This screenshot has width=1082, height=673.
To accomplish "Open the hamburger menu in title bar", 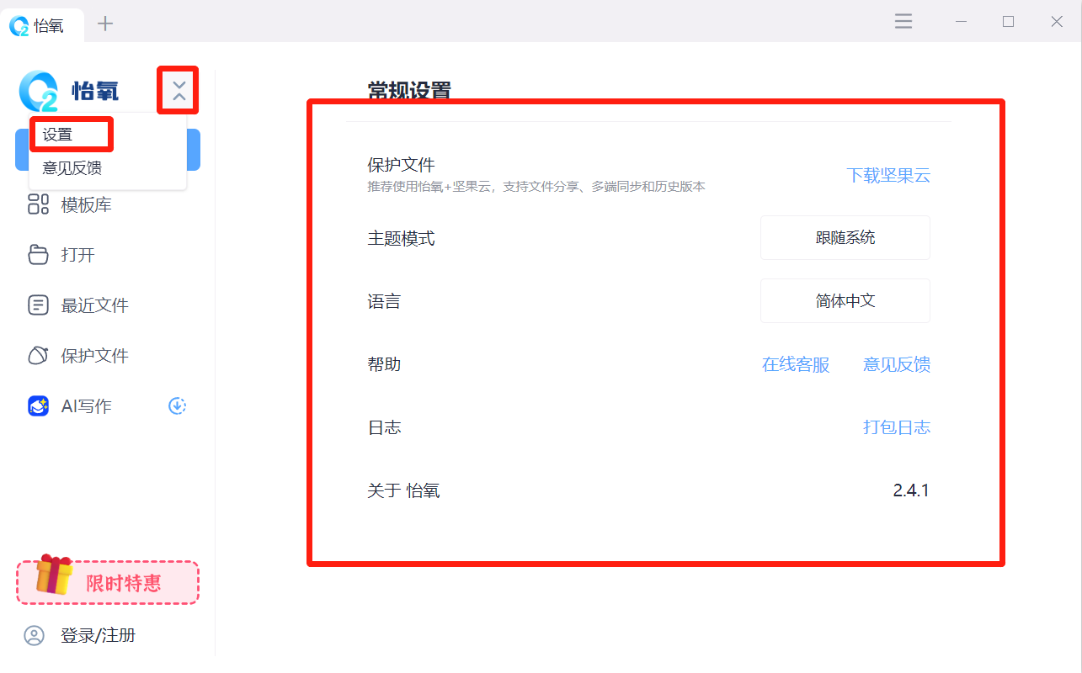I will tap(903, 22).
